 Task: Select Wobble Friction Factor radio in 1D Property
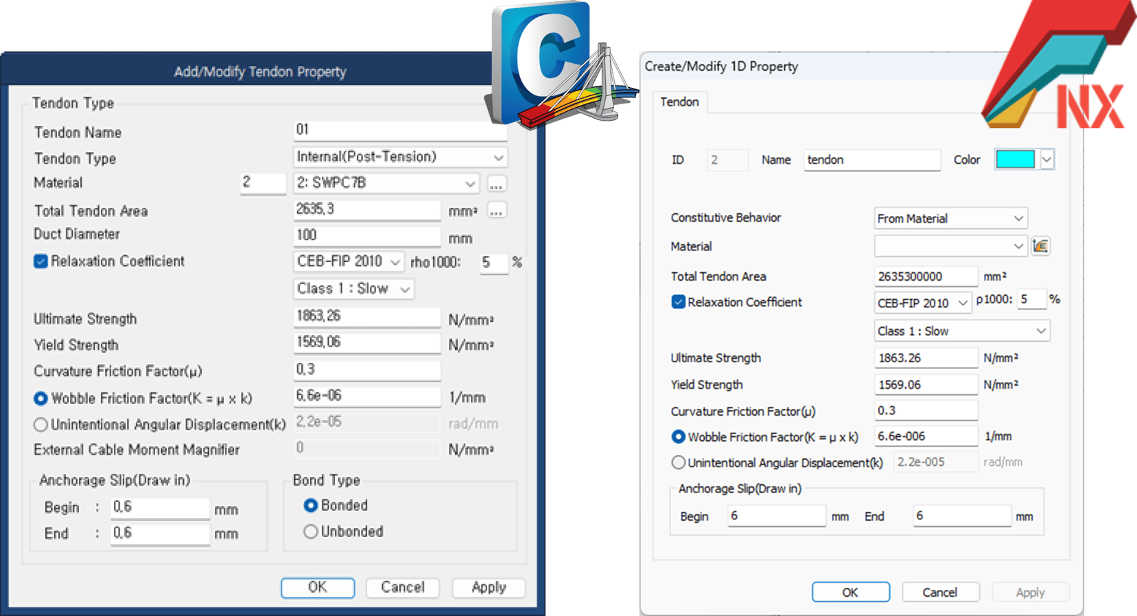click(x=678, y=437)
